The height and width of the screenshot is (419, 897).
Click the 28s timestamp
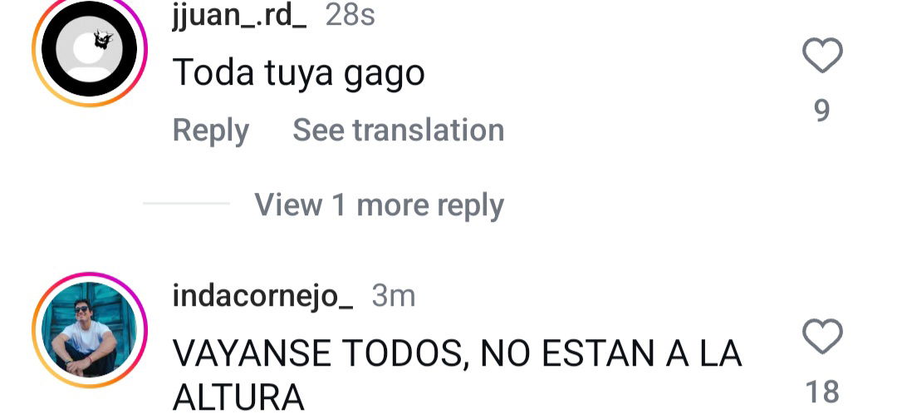(350, 16)
